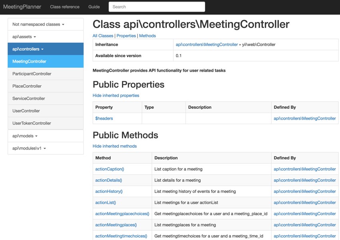340x240 pixels.
Task: Jump to the Properties section link
Action: [x=126, y=36]
